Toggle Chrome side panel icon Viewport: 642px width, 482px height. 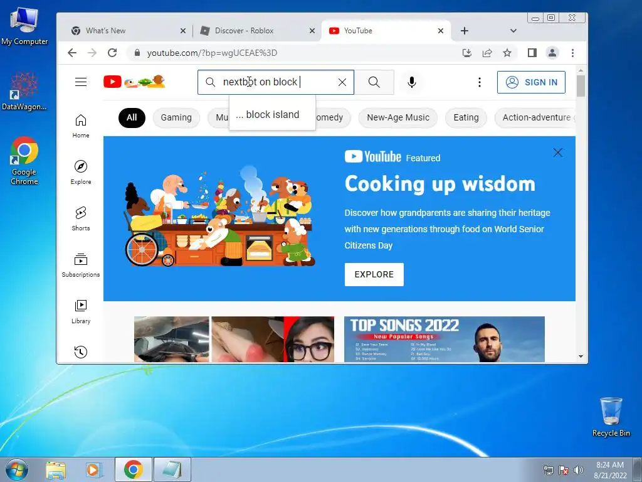(532, 53)
